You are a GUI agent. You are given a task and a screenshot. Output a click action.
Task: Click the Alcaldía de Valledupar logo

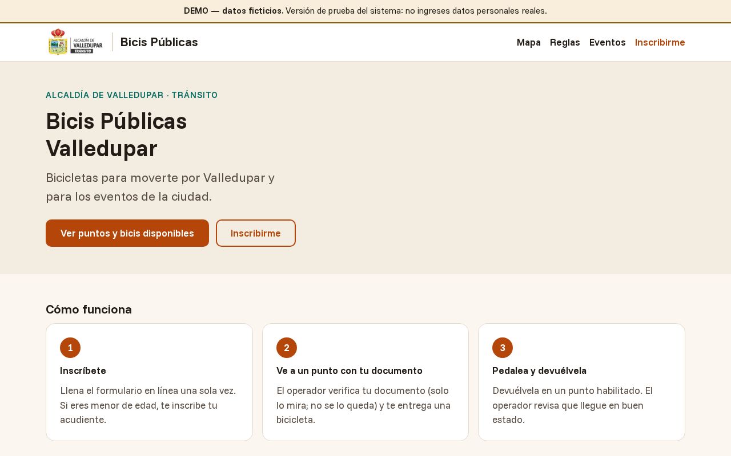pyautogui.click(x=75, y=42)
